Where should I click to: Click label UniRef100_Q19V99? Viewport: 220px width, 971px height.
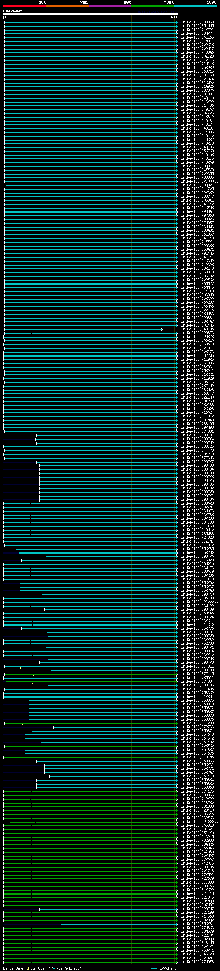(197, 799)
